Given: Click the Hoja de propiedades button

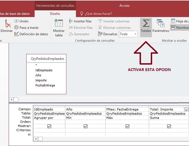Looking at the screenshot, I should tap(180, 21).
